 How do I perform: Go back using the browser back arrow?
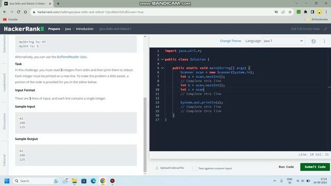5,12
